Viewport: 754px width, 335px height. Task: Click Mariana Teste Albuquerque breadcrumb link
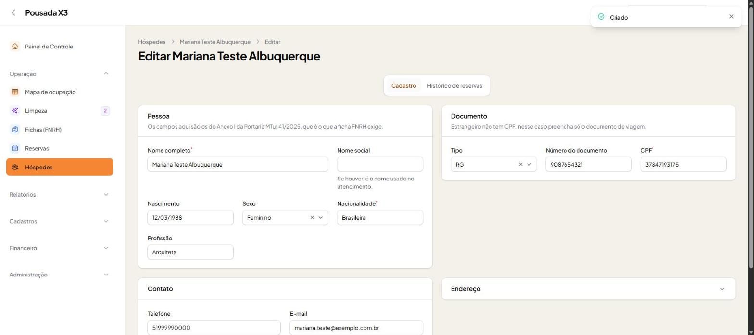[215, 42]
